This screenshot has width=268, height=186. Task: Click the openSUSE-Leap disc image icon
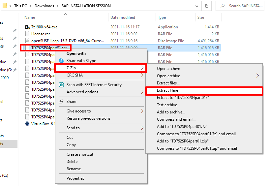(x=27, y=41)
